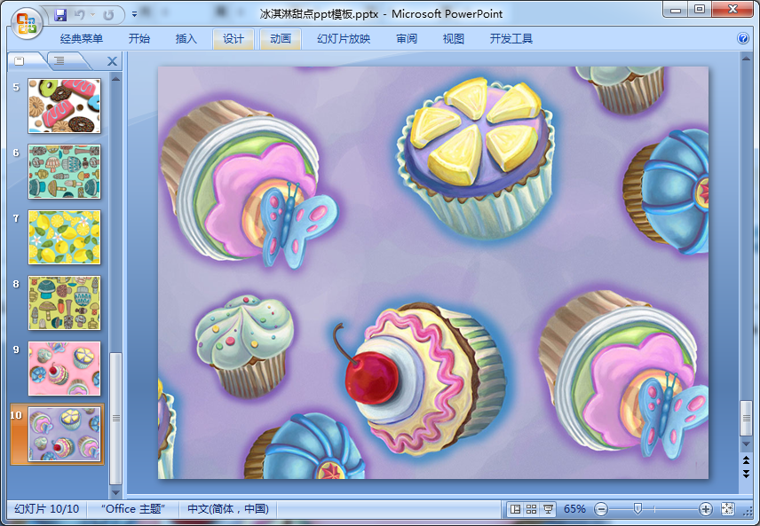Screen dimensions: 760x526
Task: Start Slide Show view from status bar
Action: [548, 509]
